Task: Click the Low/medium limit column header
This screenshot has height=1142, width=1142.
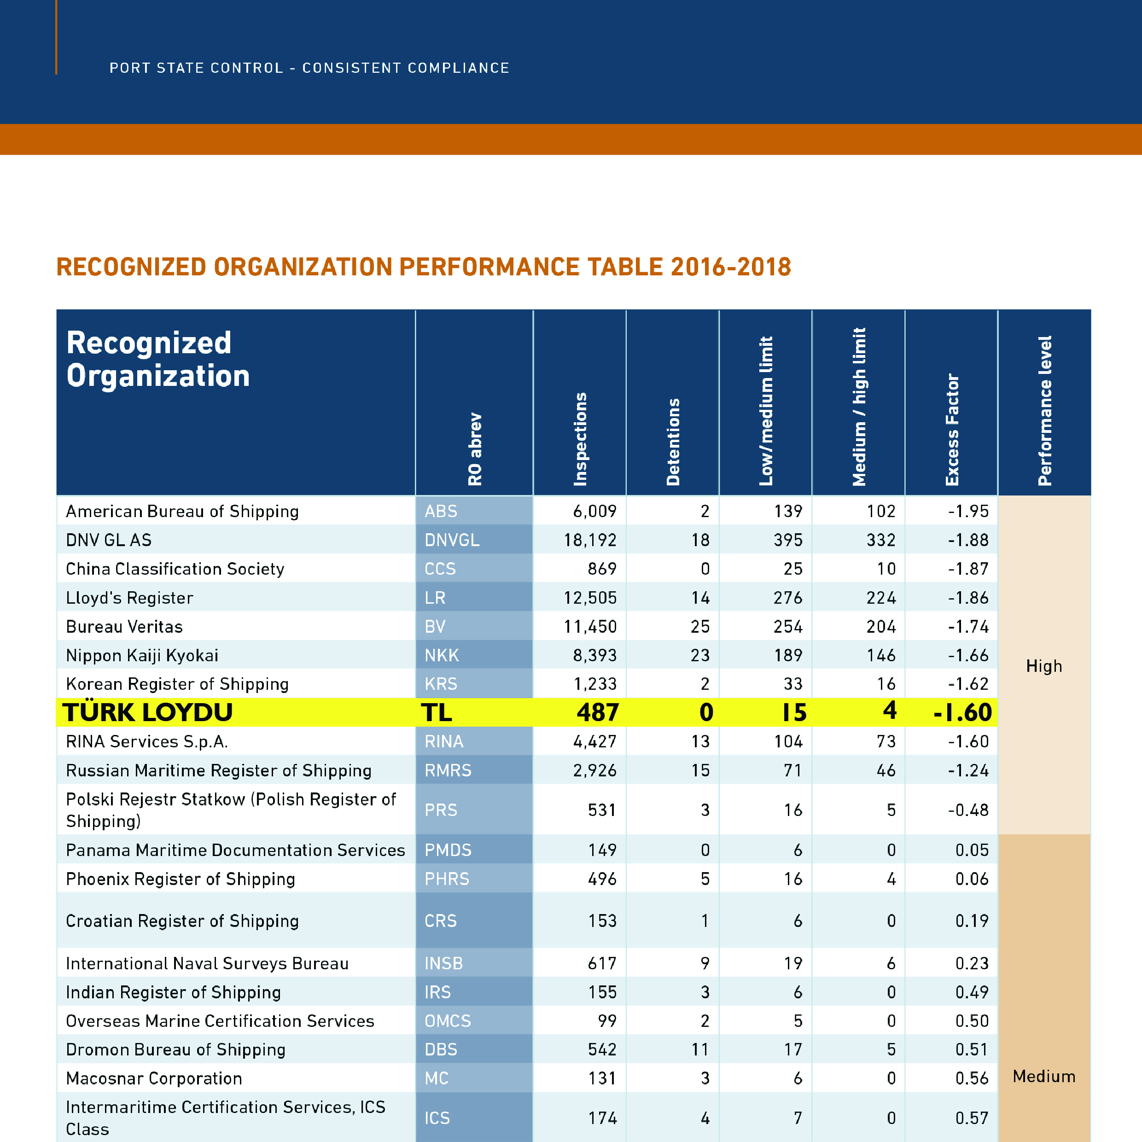Action: (766, 411)
